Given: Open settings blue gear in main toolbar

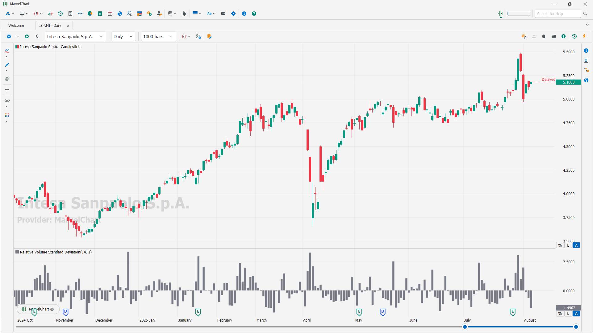Looking at the screenshot, I should (x=233, y=14).
